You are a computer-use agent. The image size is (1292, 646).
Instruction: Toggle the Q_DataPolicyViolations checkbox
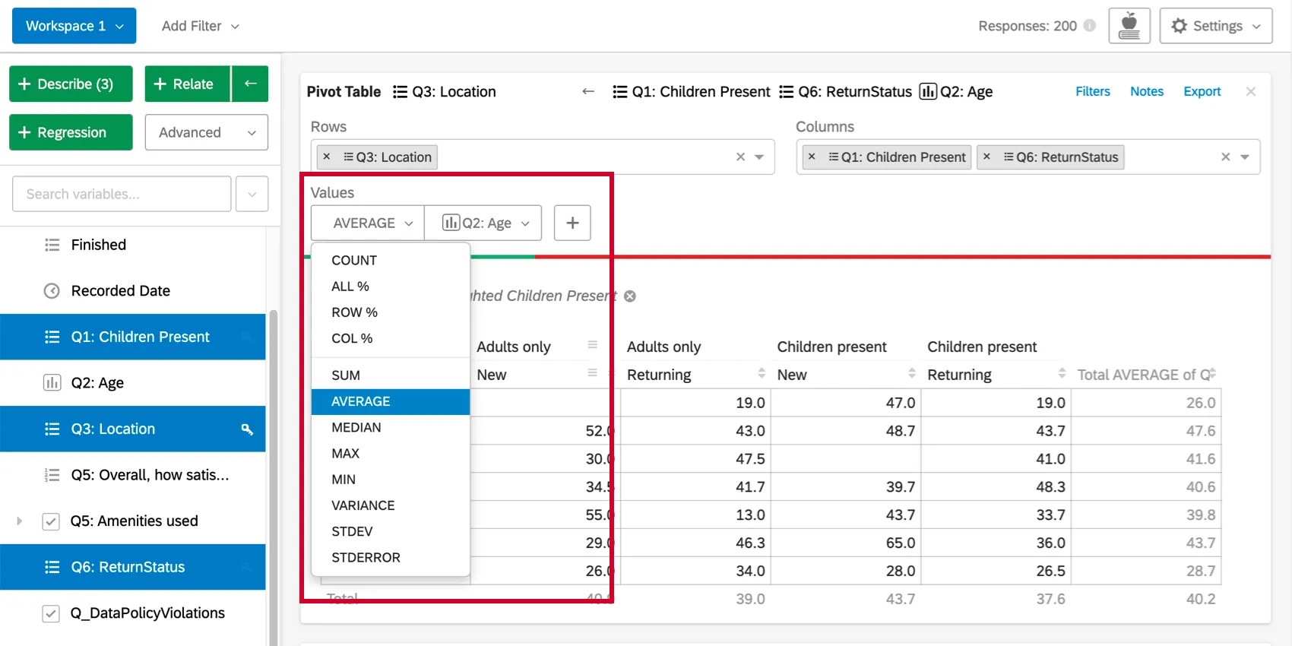click(x=51, y=613)
